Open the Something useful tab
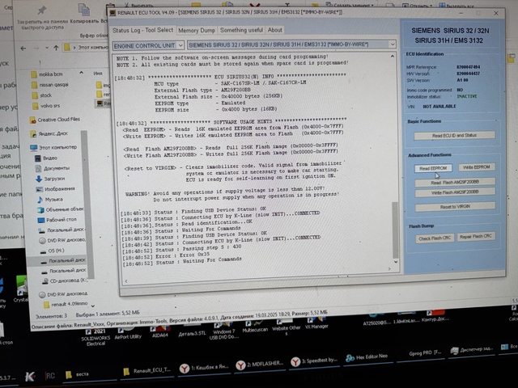Image resolution: width=518 pixels, height=388 pixels. (x=241, y=31)
